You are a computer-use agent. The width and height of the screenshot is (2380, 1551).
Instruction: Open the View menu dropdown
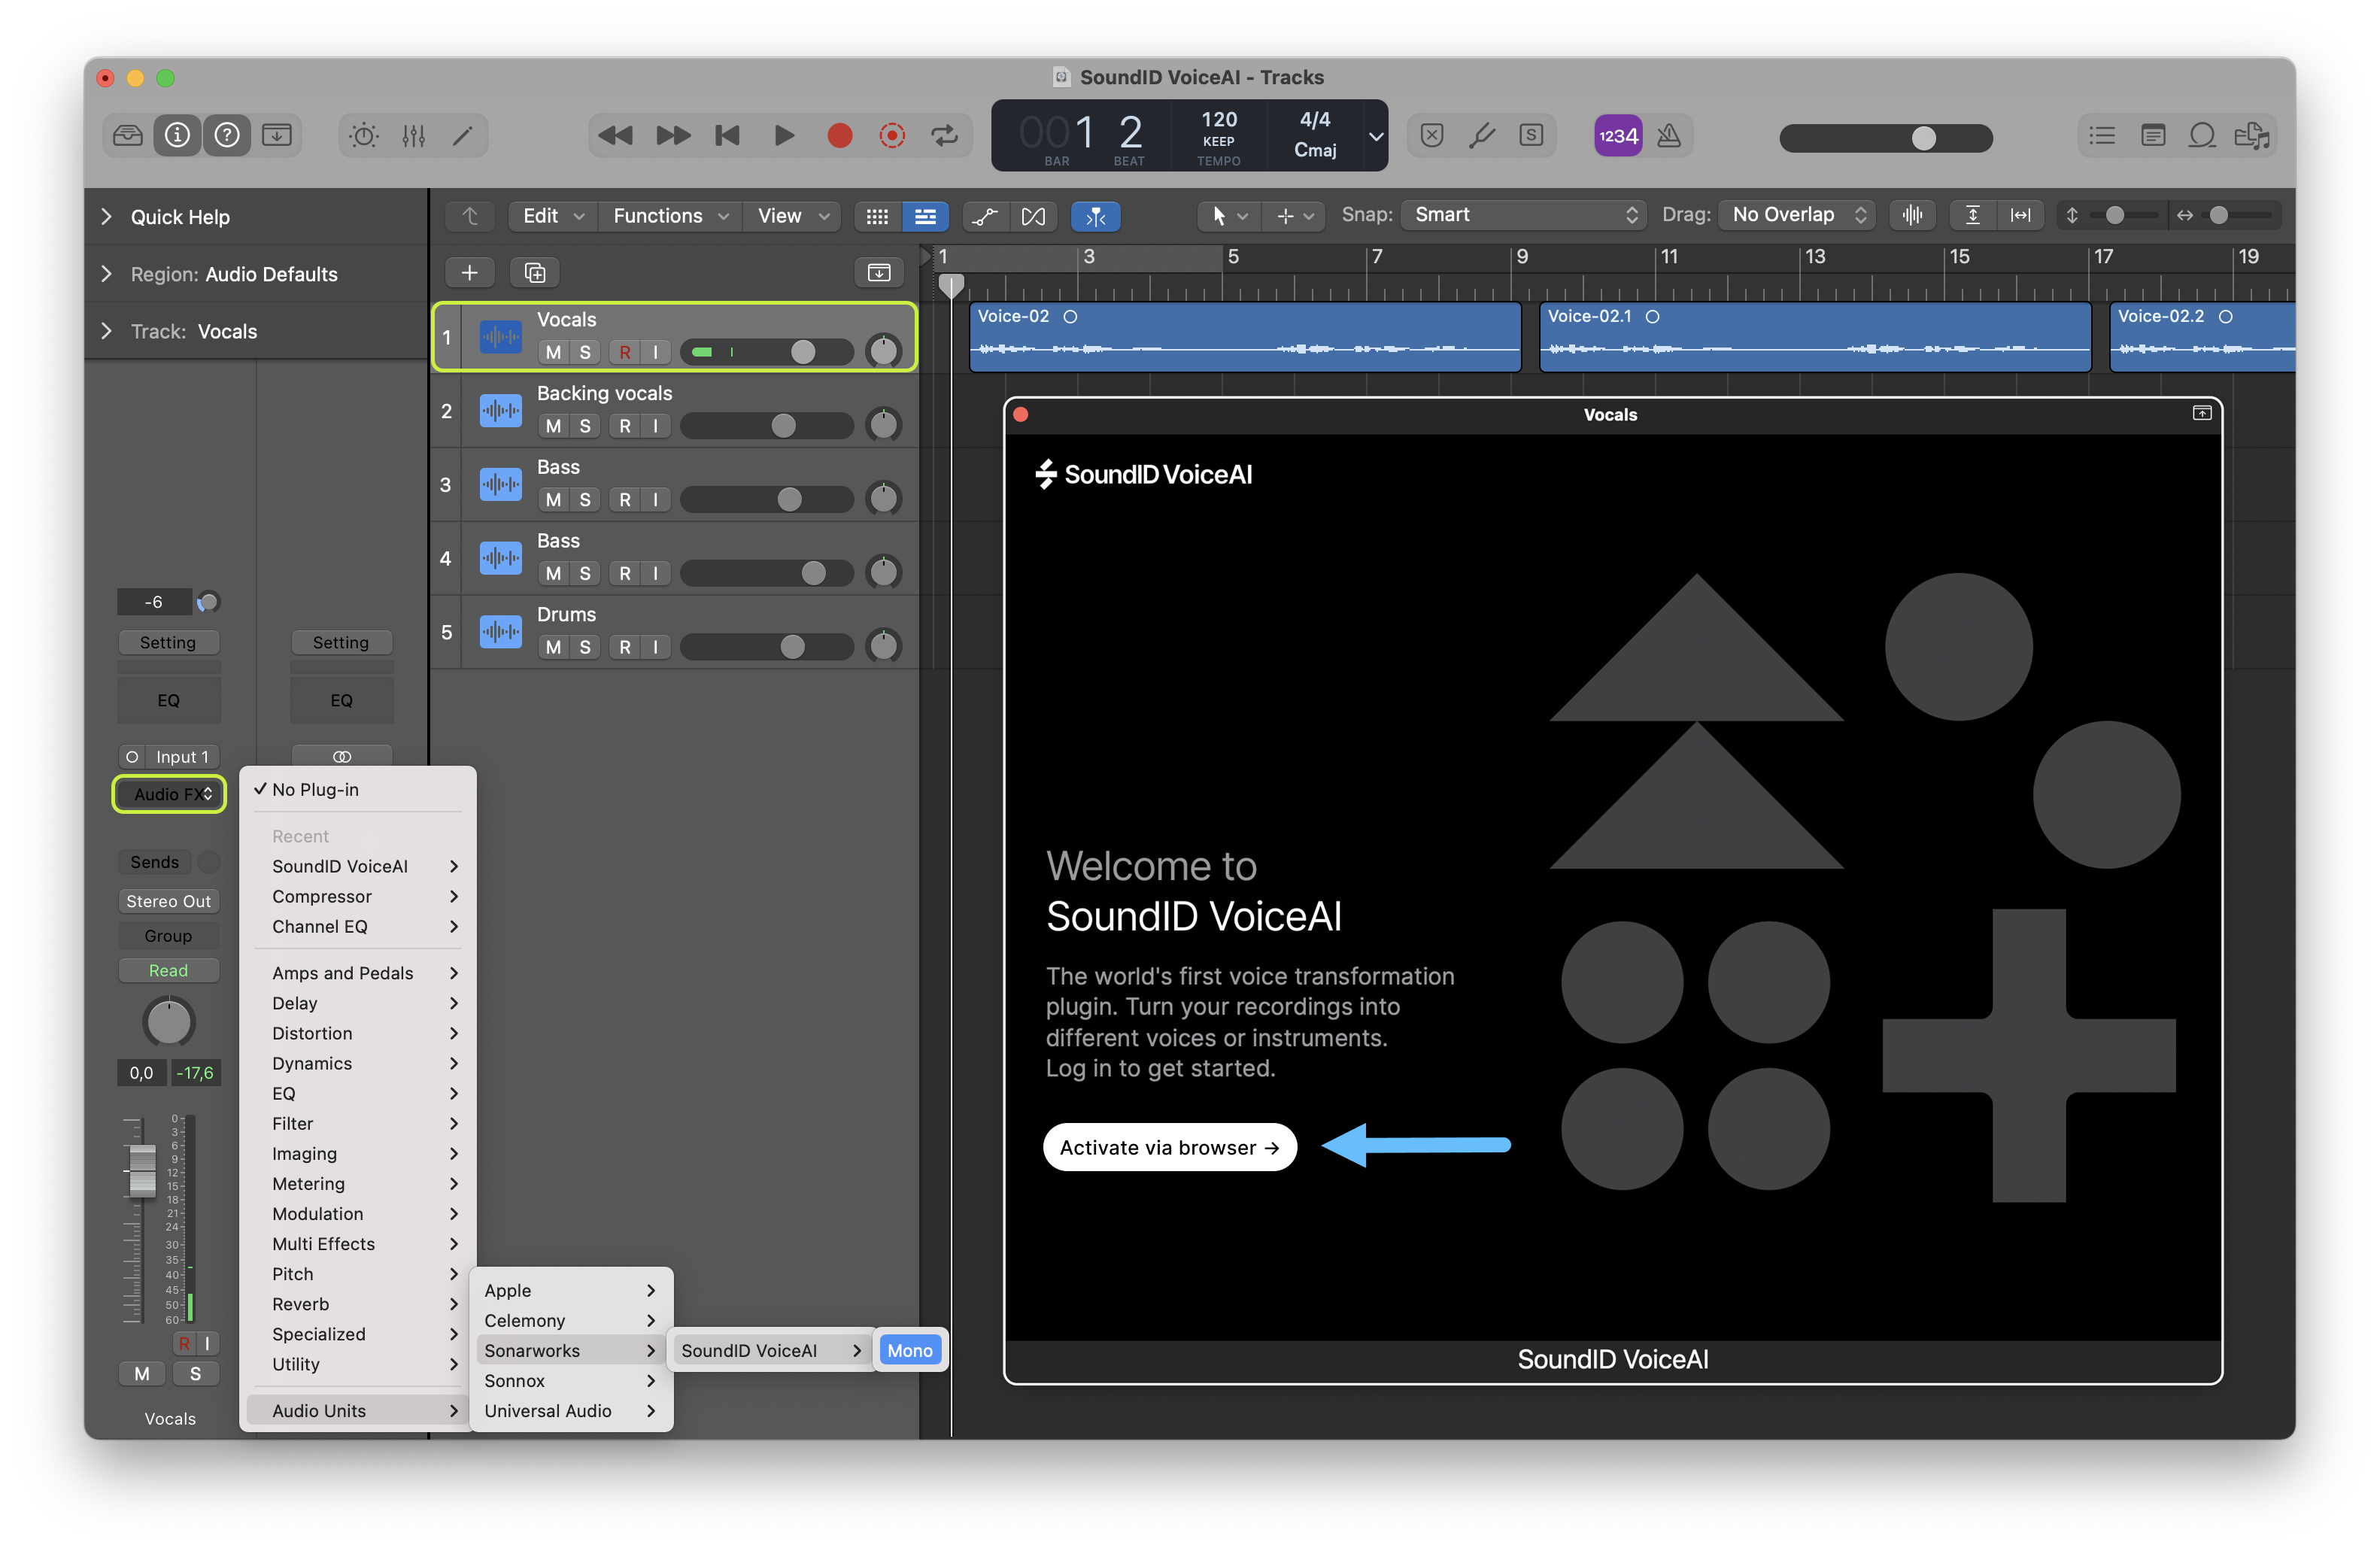click(x=793, y=216)
